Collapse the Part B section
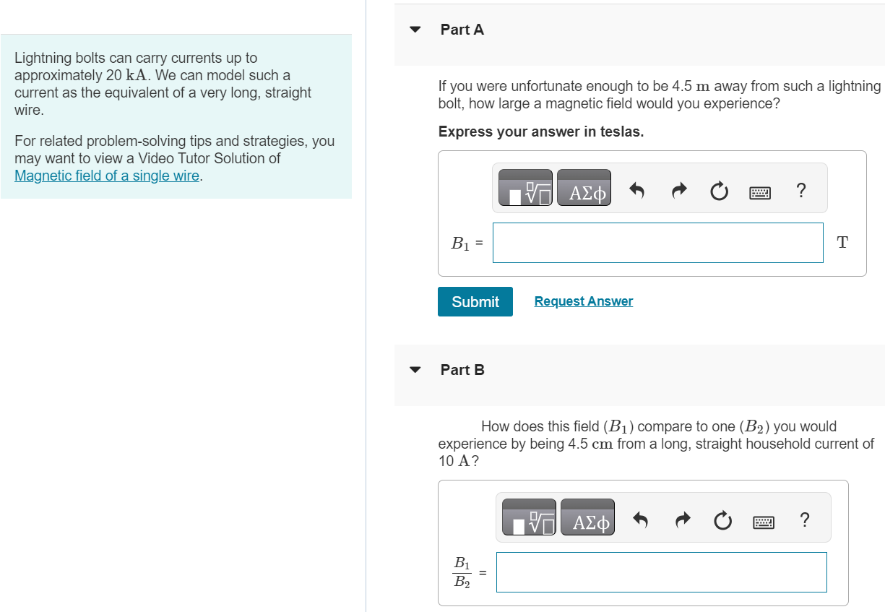The image size is (885, 612). [x=415, y=370]
